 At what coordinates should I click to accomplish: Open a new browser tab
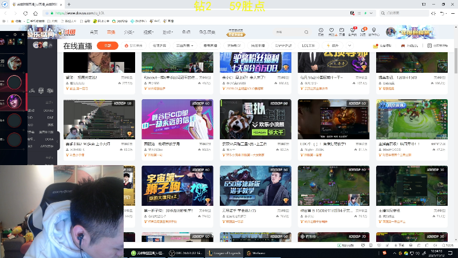(x=69, y=5)
